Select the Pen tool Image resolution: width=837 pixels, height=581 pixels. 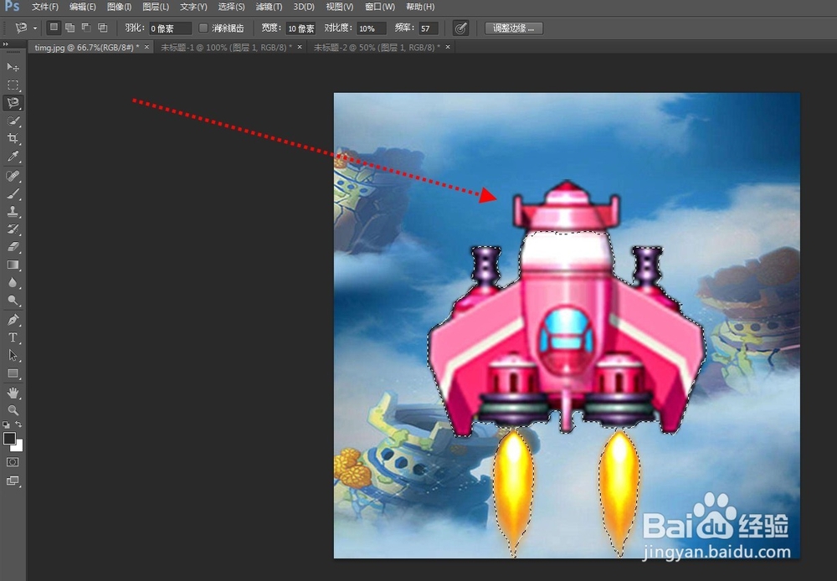13,320
